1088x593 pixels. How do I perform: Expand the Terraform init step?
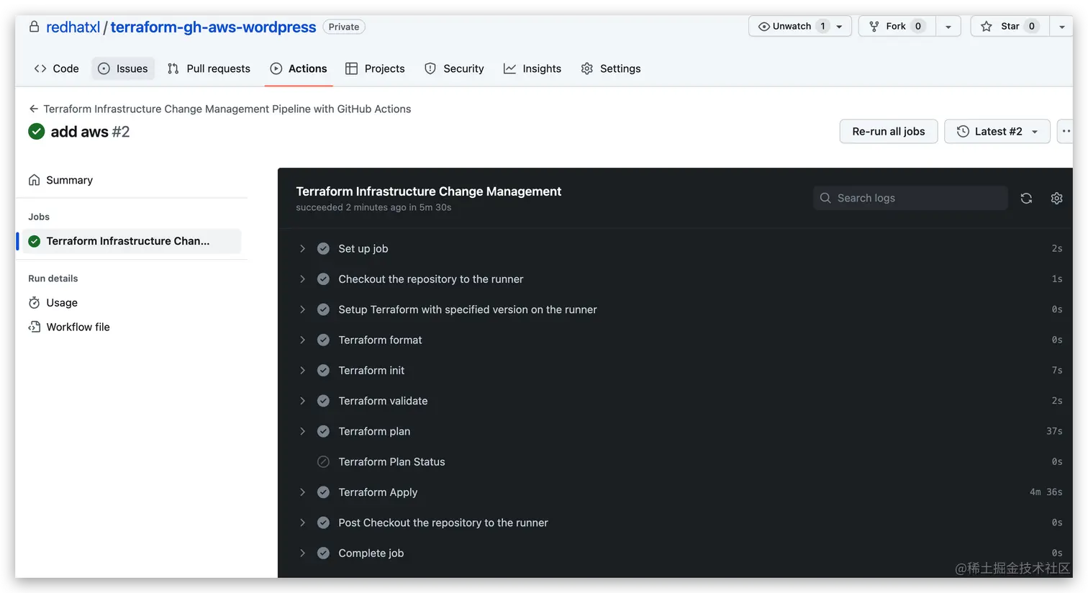302,371
